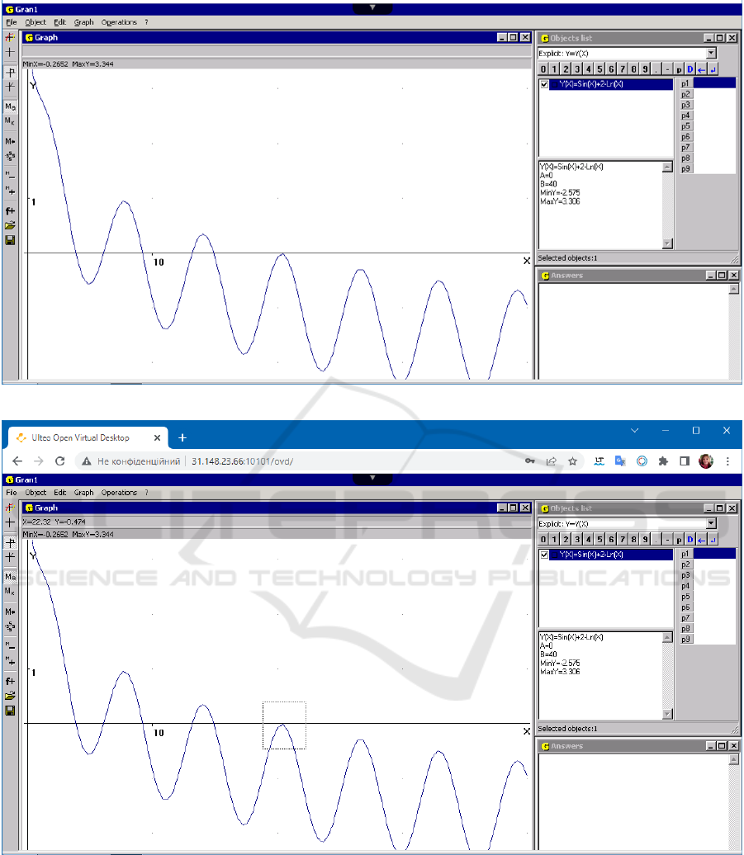744x855 pixels.
Task: Bookmark this page with the star icon
Action: click(572, 462)
